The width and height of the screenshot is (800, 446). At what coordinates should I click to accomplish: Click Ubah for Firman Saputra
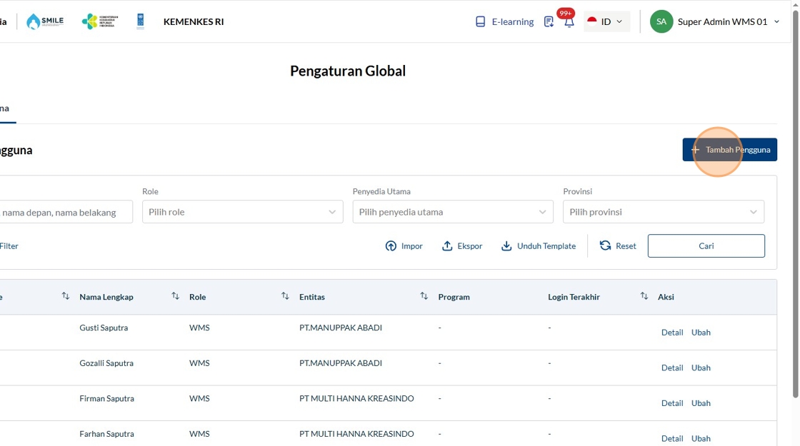coord(701,403)
